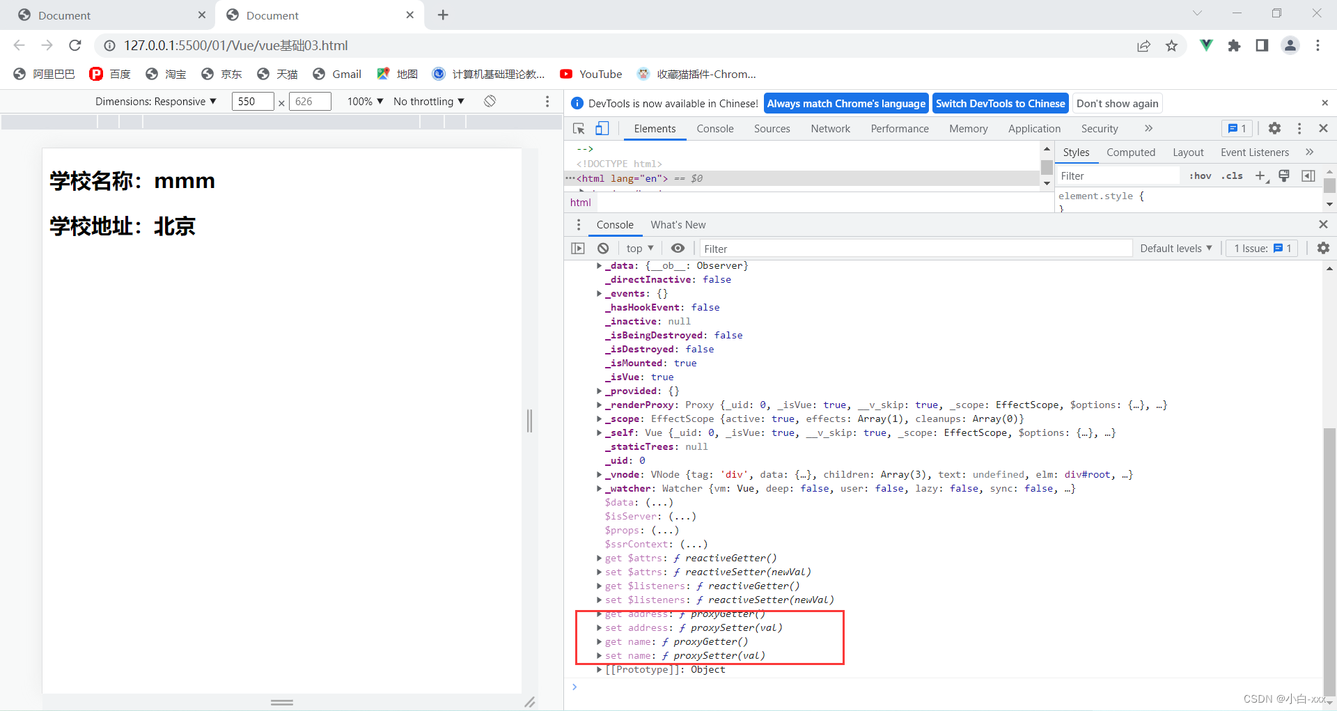Expand the _watcher Watcher entry
Screen dimensions: 1337x711
[x=599, y=488]
